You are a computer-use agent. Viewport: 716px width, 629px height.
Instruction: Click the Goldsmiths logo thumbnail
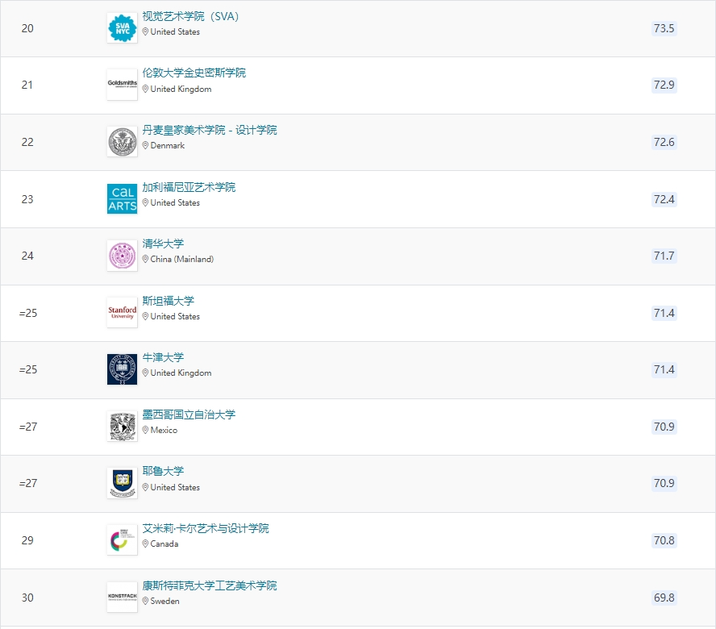[122, 85]
